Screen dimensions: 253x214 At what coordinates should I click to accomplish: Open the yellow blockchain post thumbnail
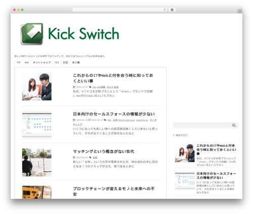[37, 192]
